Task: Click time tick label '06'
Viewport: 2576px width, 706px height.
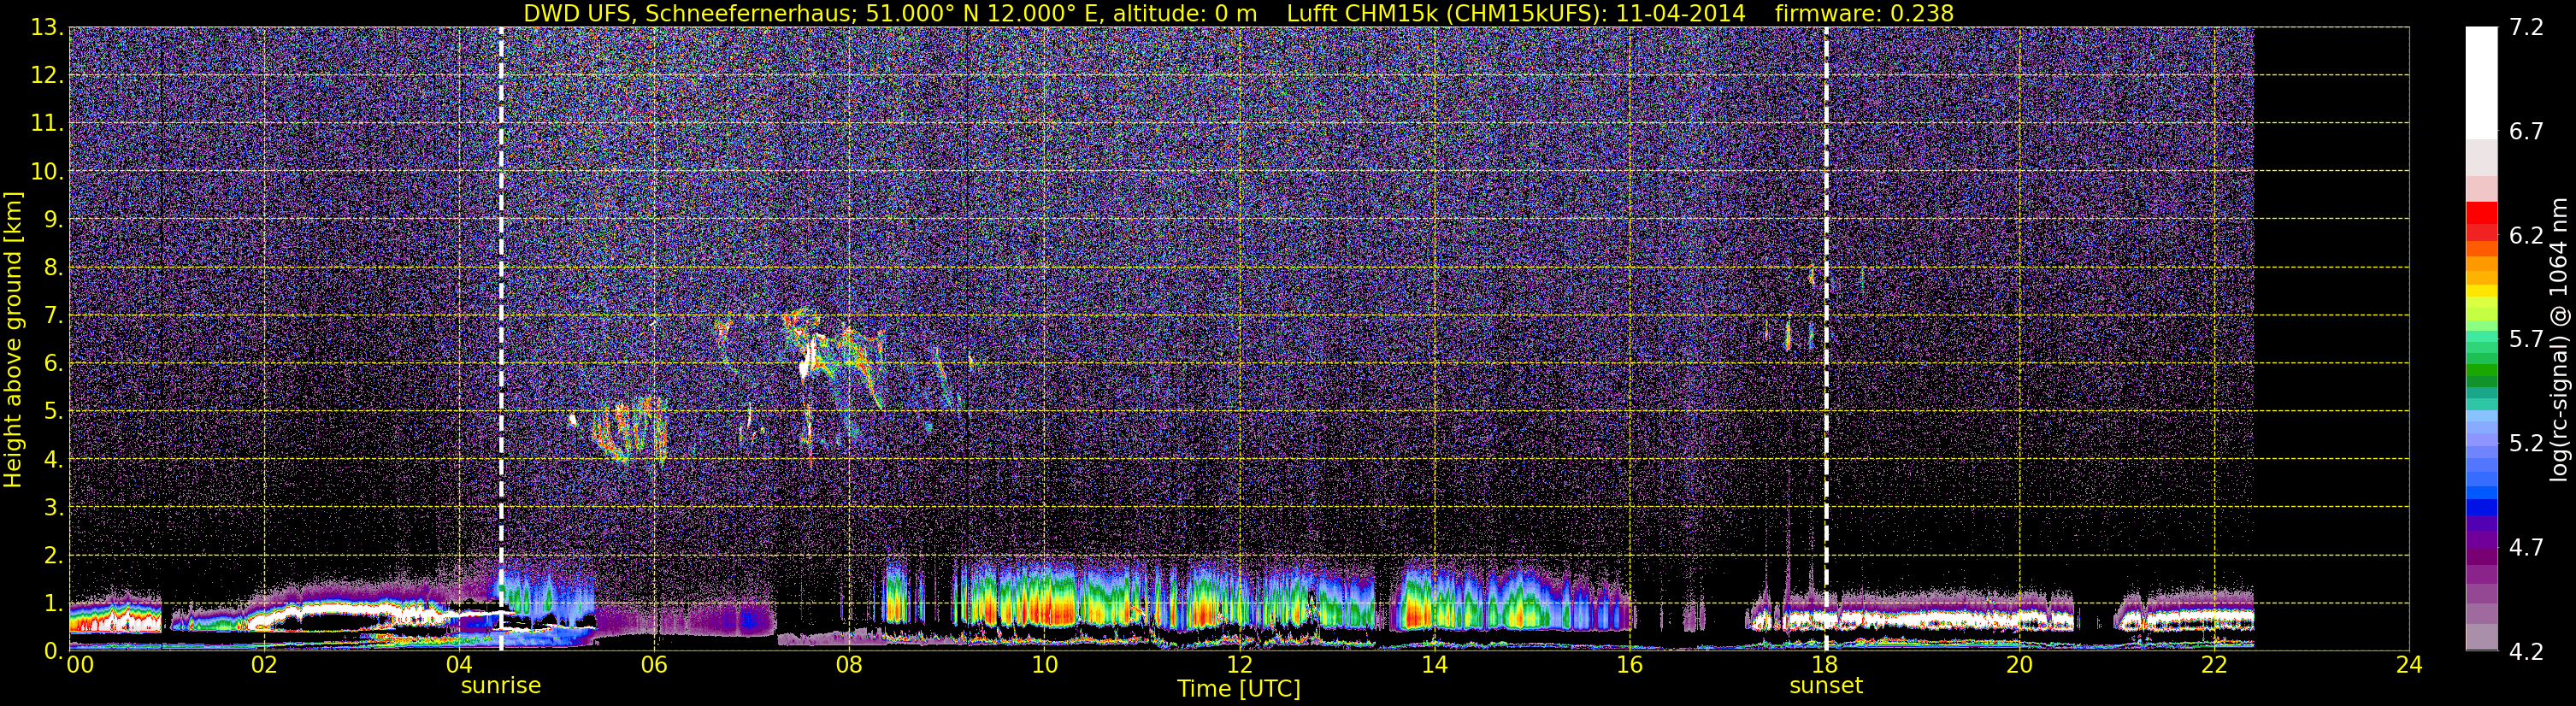Action: tap(654, 665)
